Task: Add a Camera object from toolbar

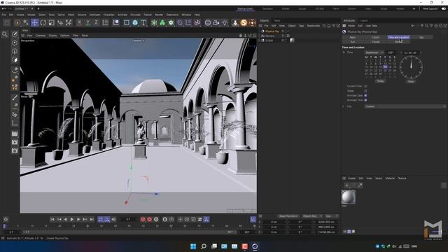Action: [216, 22]
